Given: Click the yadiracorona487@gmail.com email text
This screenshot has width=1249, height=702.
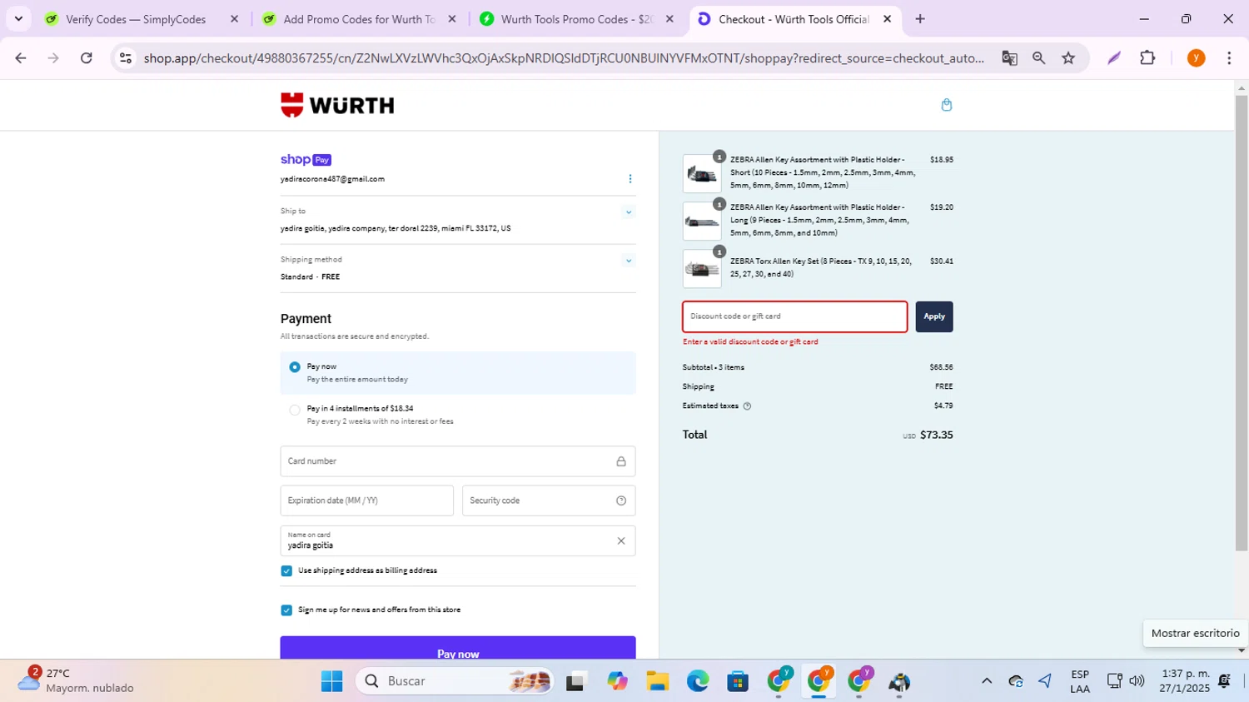Looking at the screenshot, I should coord(332,179).
